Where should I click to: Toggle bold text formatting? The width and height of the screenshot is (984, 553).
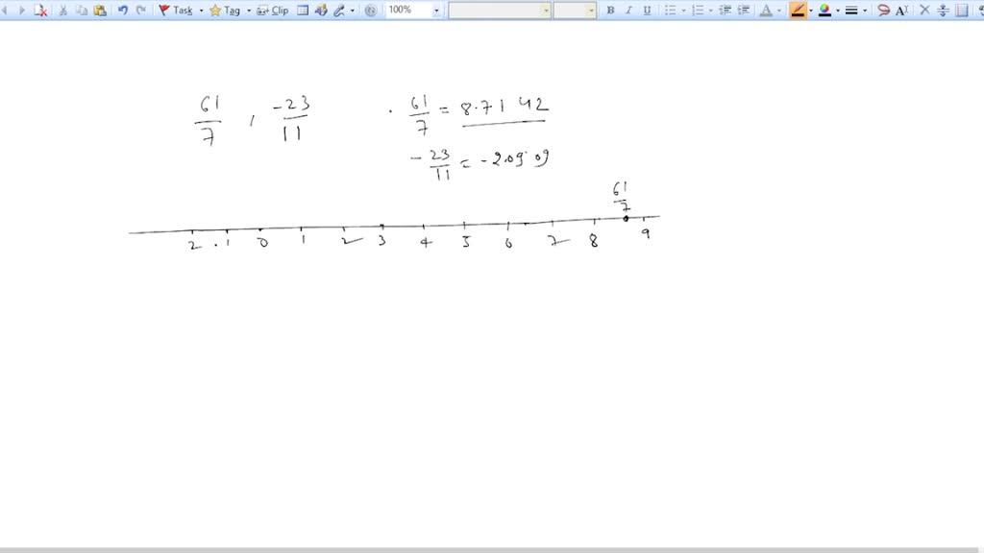[x=609, y=12]
